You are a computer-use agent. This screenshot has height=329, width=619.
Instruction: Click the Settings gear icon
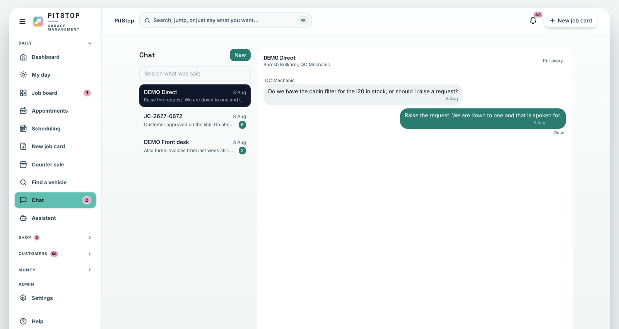23,298
